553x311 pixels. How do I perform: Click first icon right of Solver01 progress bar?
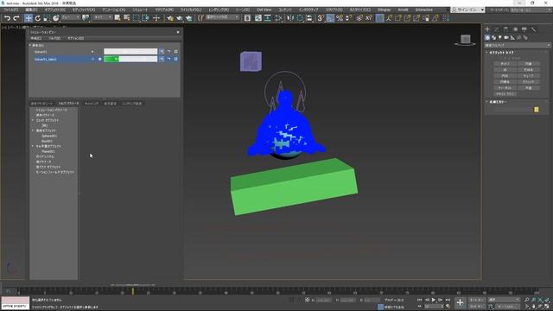coord(162,52)
